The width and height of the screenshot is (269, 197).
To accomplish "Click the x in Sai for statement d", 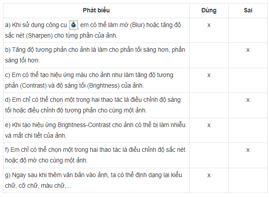I will click(248, 100).
